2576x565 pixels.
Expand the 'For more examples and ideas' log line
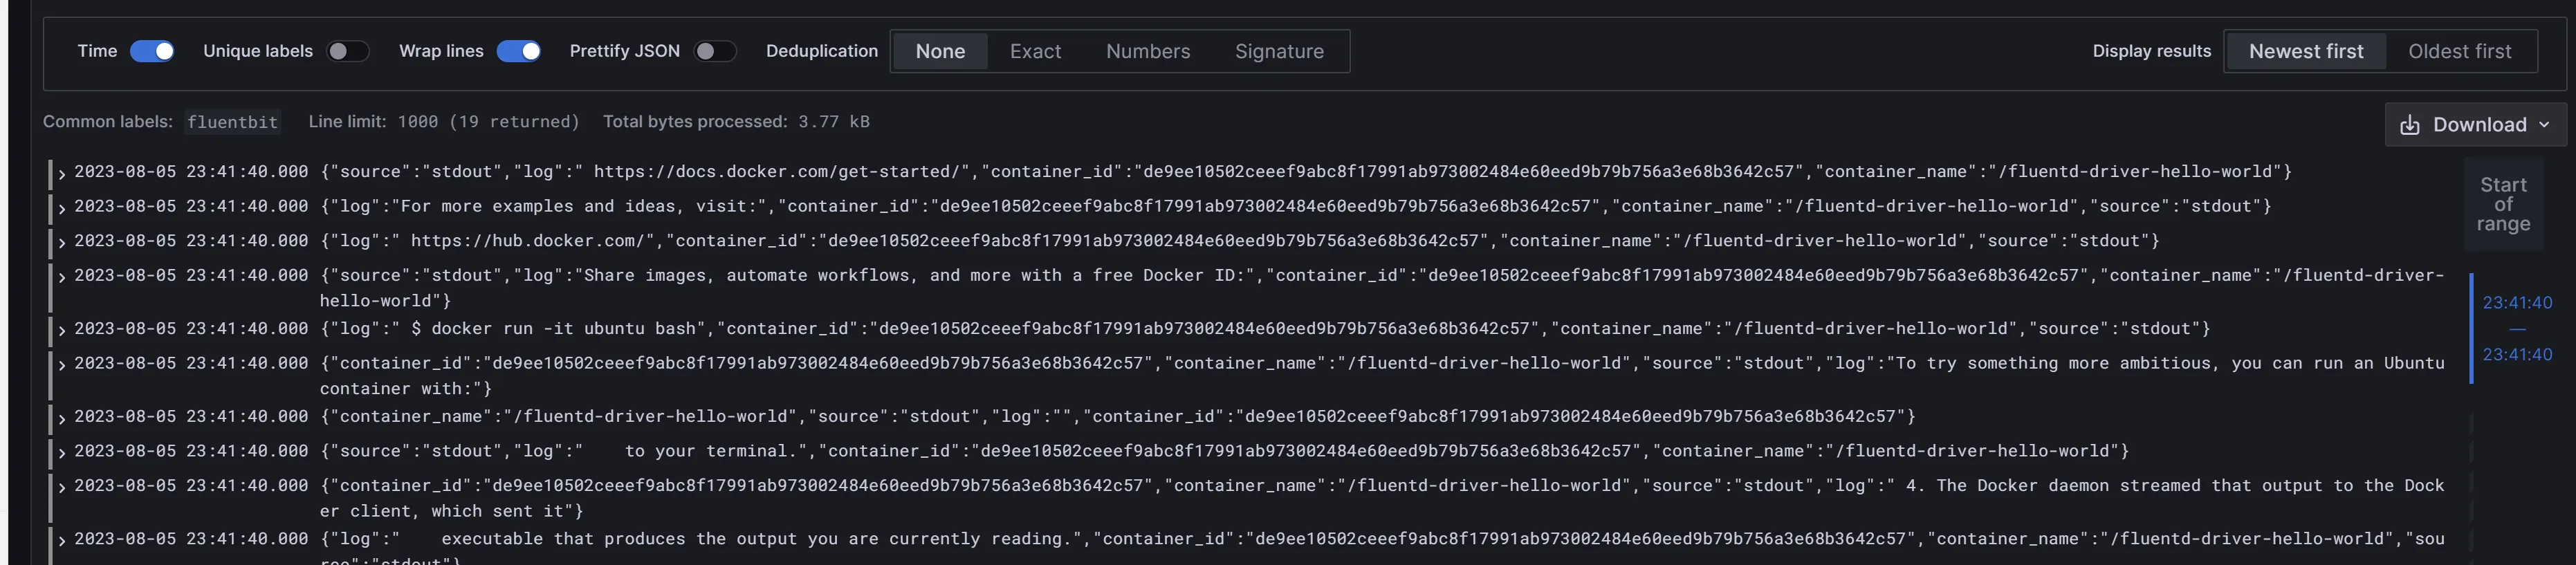tap(62, 208)
